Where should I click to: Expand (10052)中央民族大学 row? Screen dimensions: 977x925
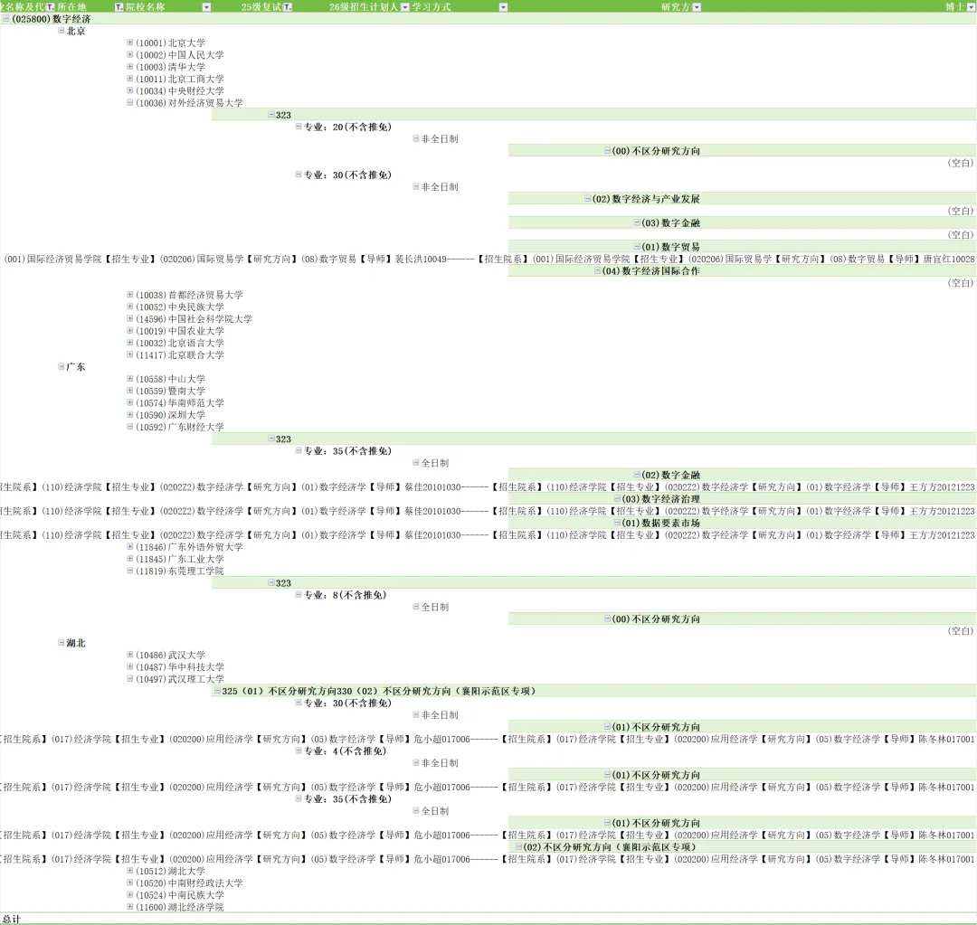[129, 307]
